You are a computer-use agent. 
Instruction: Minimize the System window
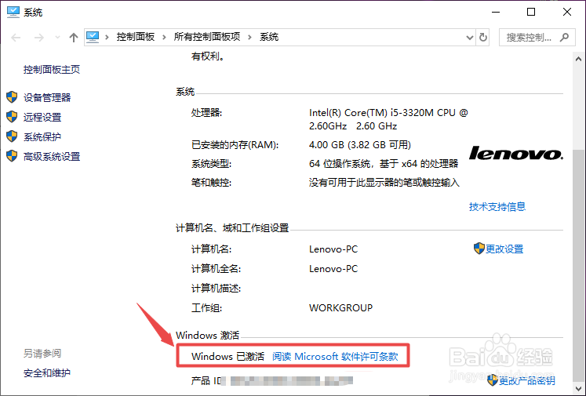(x=496, y=13)
